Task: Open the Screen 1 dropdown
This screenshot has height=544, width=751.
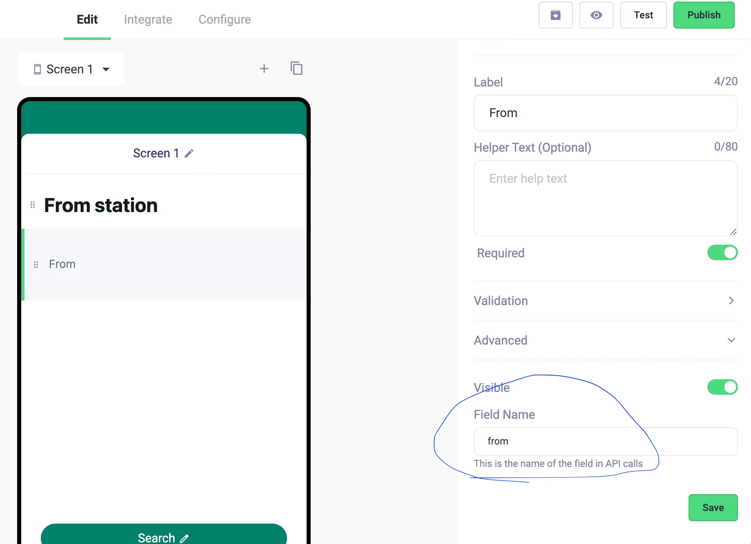Action: pos(71,69)
